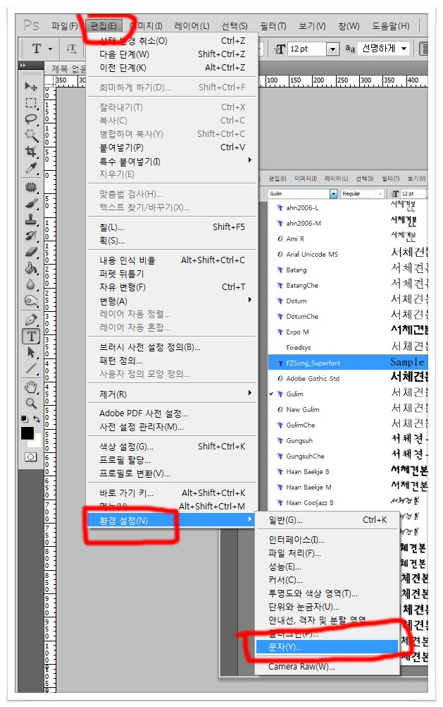Choose 붙여넣기(P) menu entry

click(171, 147)
